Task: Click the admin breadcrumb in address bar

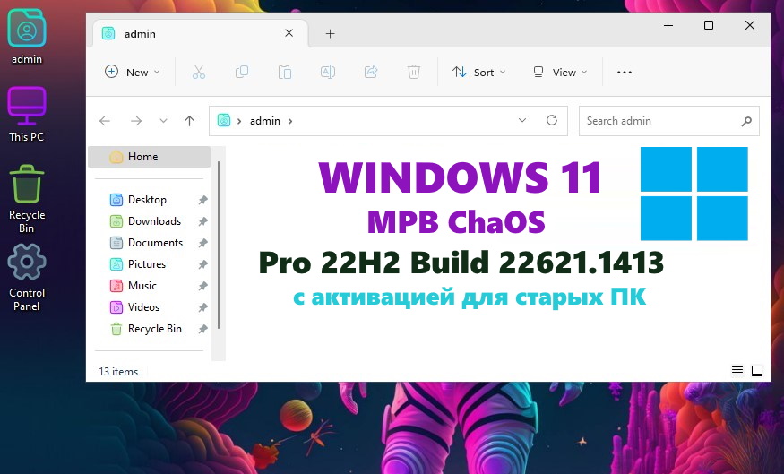Action: coord(265,121)
